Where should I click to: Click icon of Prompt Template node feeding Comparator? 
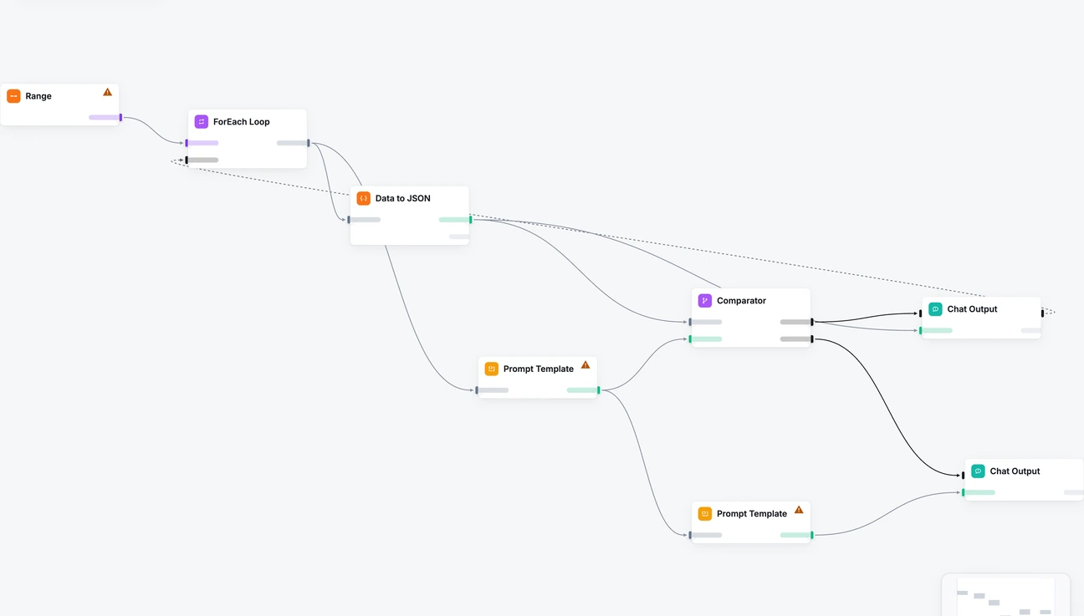point(492,369)
